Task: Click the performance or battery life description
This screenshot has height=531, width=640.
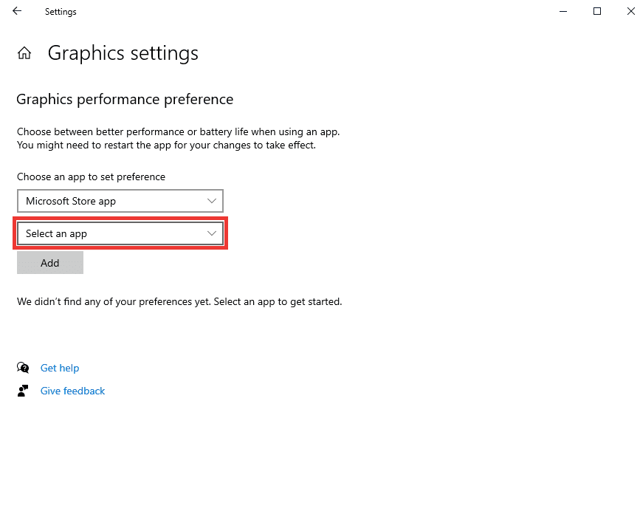Action: coord(179,138)
